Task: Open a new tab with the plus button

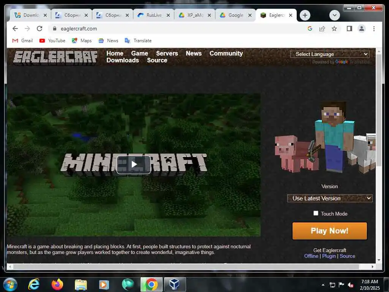Action: pos(305,15)
